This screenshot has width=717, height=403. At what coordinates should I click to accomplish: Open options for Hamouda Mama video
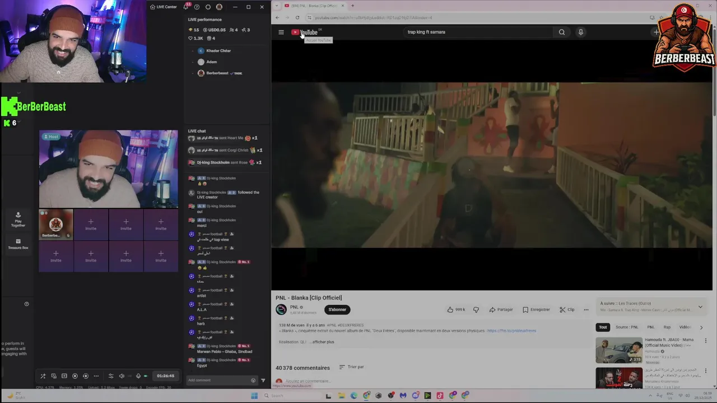point(706,341)
